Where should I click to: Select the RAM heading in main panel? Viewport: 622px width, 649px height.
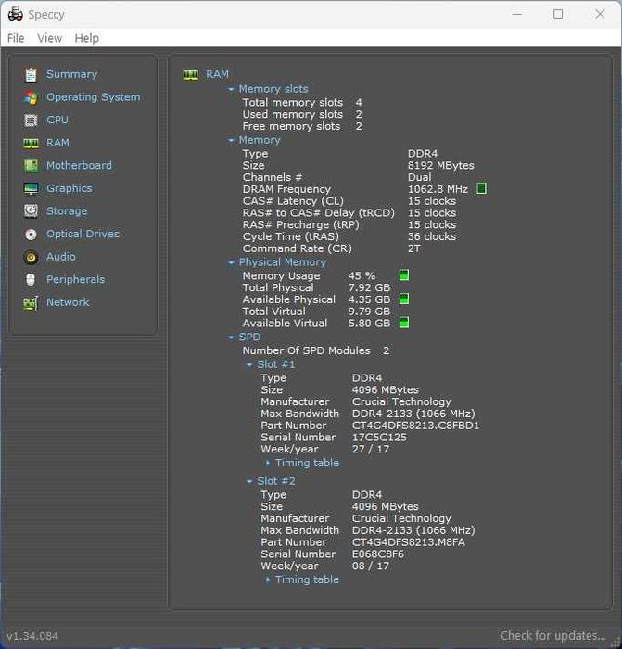point(217,74)
